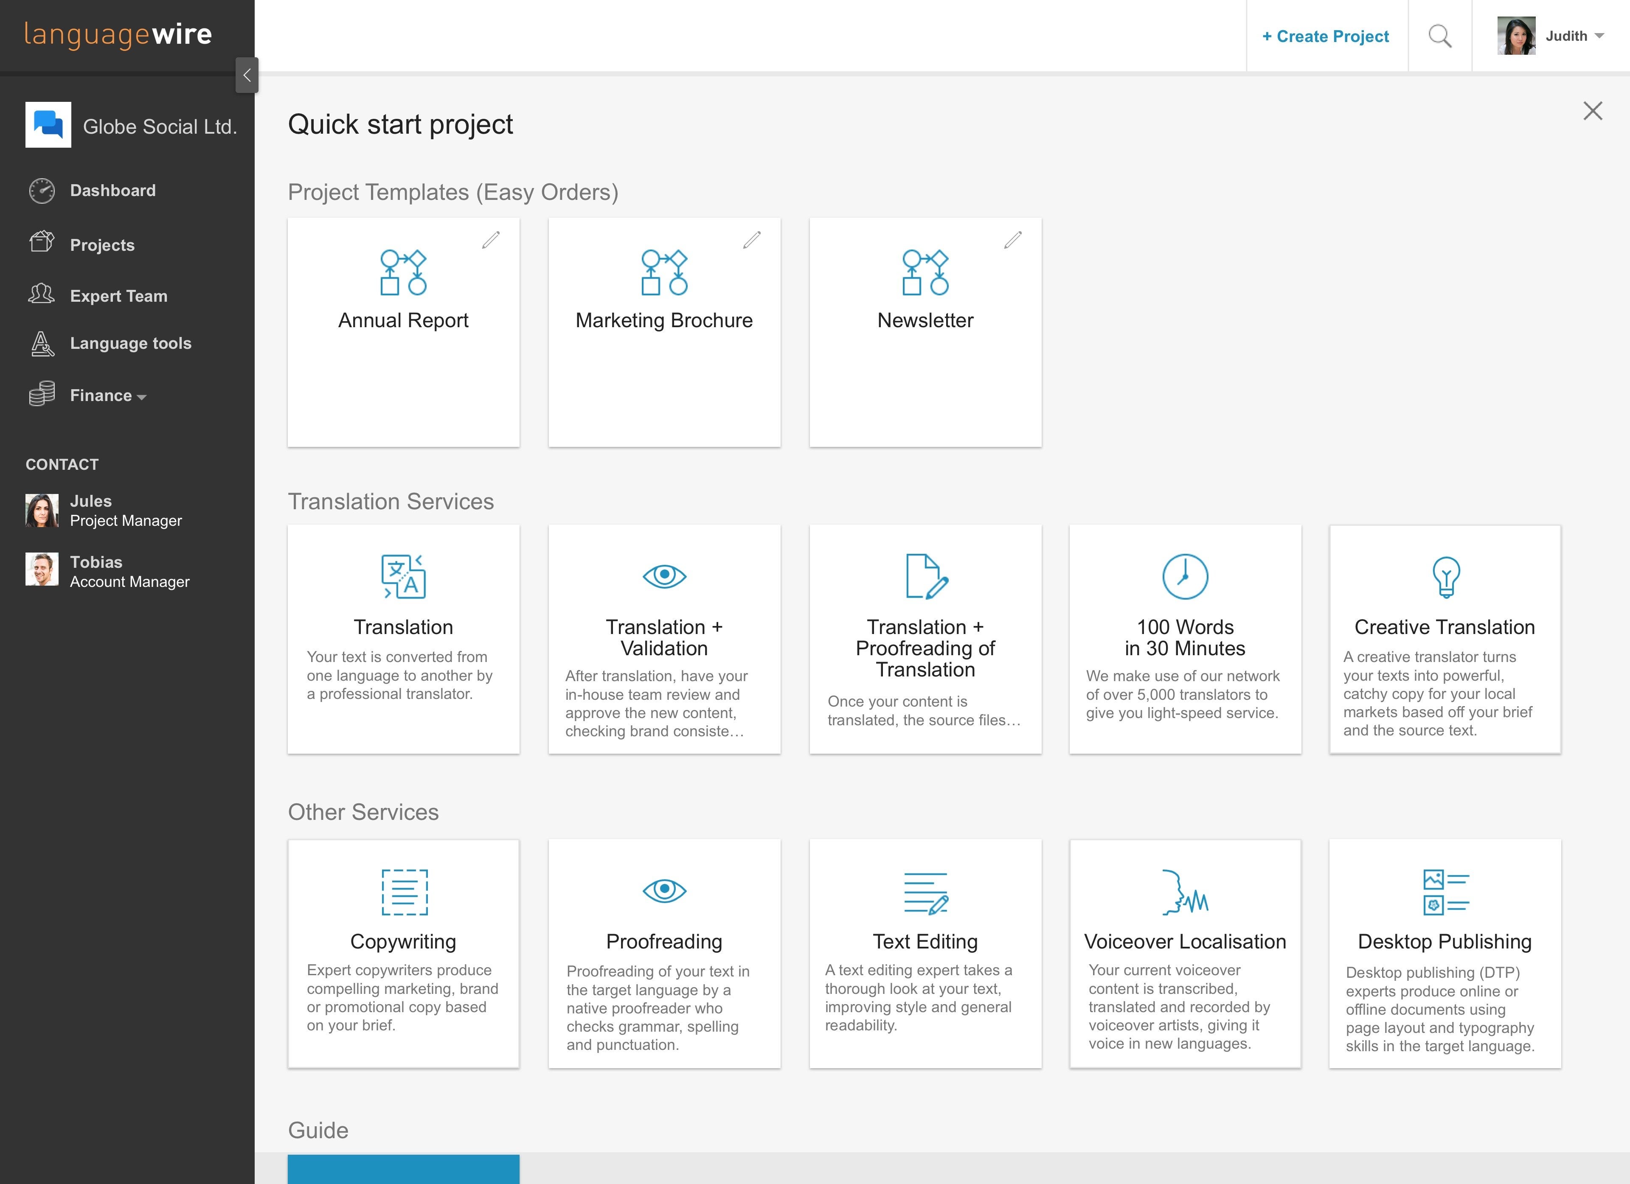Choose the 100 Words in 30 Minutes clock

1185,576
